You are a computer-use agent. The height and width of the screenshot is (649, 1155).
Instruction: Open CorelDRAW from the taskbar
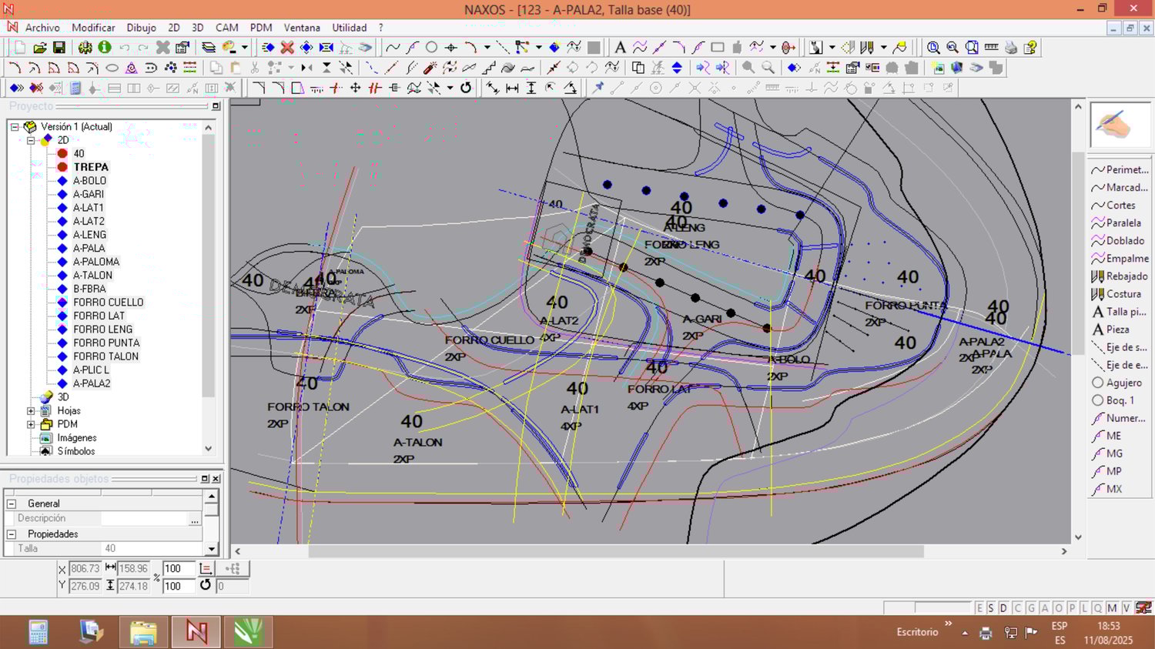coord(248,632)
